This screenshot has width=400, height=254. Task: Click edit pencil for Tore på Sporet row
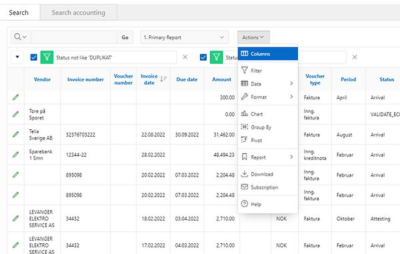tap(15, 114)
